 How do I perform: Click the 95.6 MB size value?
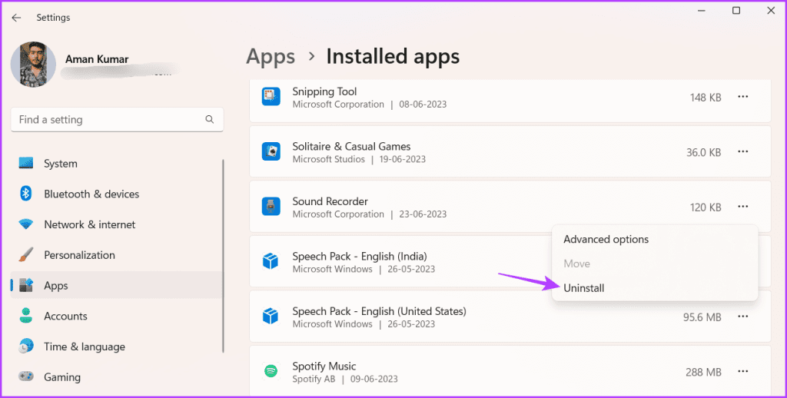point(702,317)
